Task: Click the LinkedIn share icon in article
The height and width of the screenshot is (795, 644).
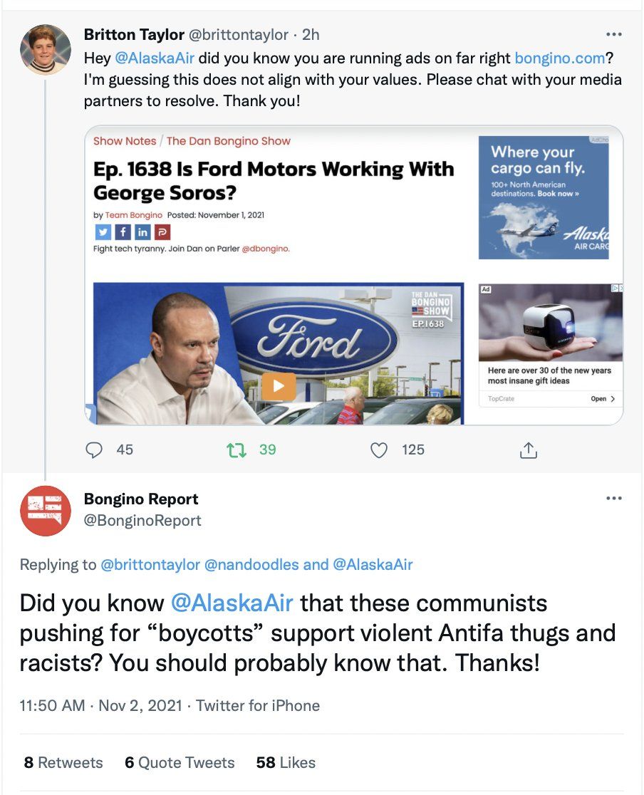Action: [x=142, y=232]
